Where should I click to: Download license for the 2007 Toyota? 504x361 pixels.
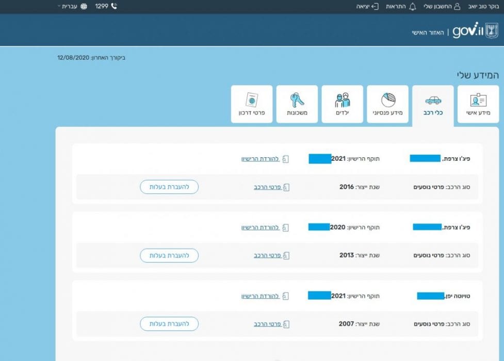tap(261, 296)
